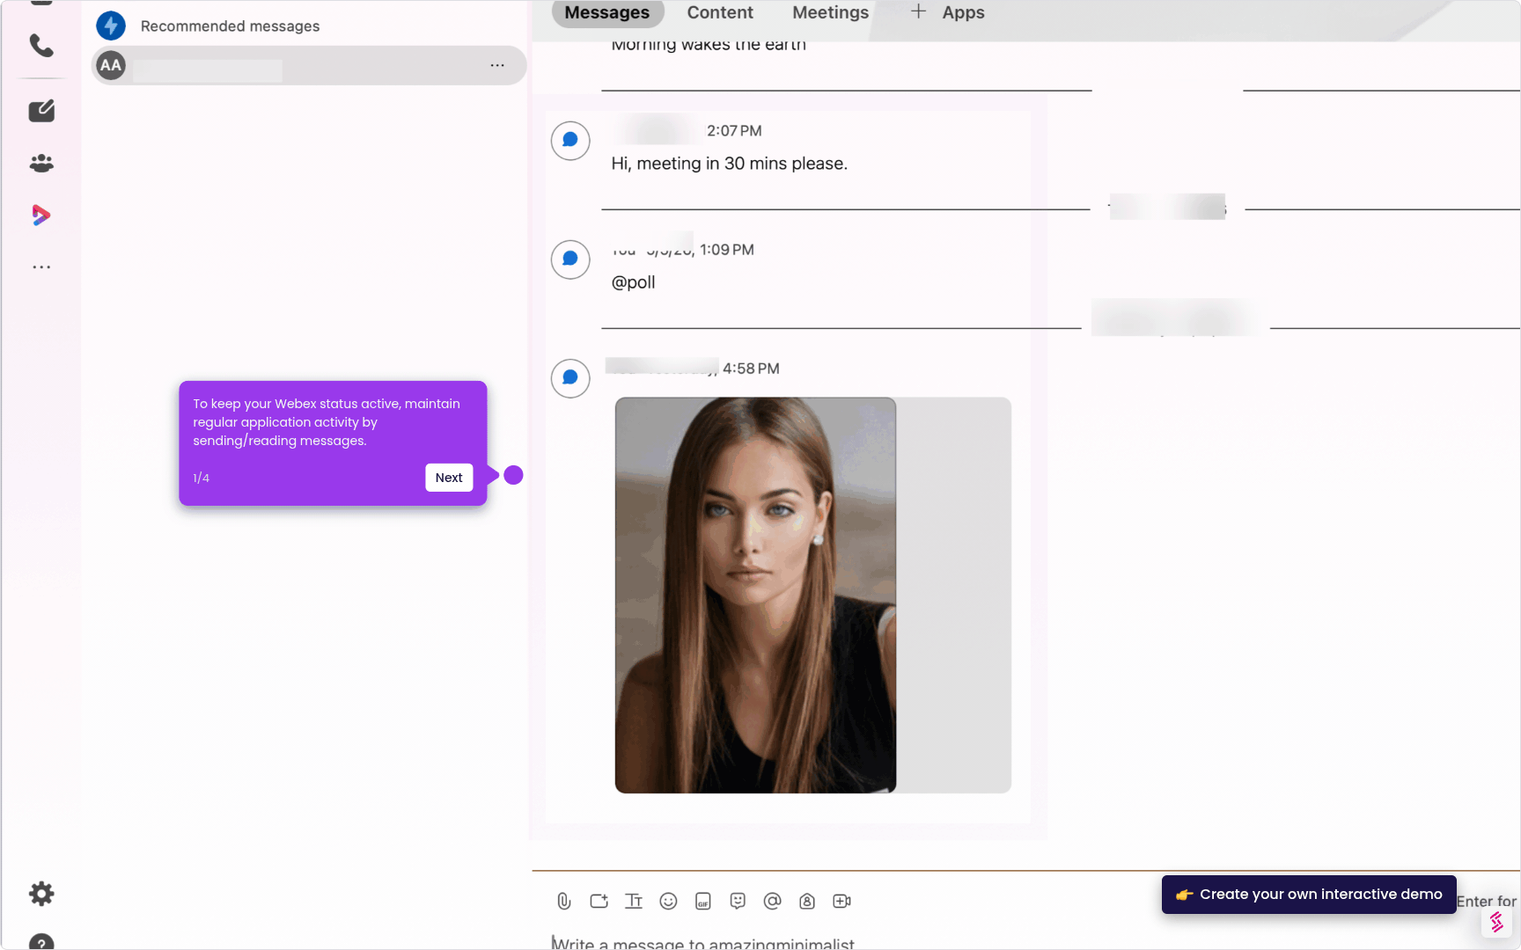Click the thread icon beside 4:58 PM message

tap(570, 378)
